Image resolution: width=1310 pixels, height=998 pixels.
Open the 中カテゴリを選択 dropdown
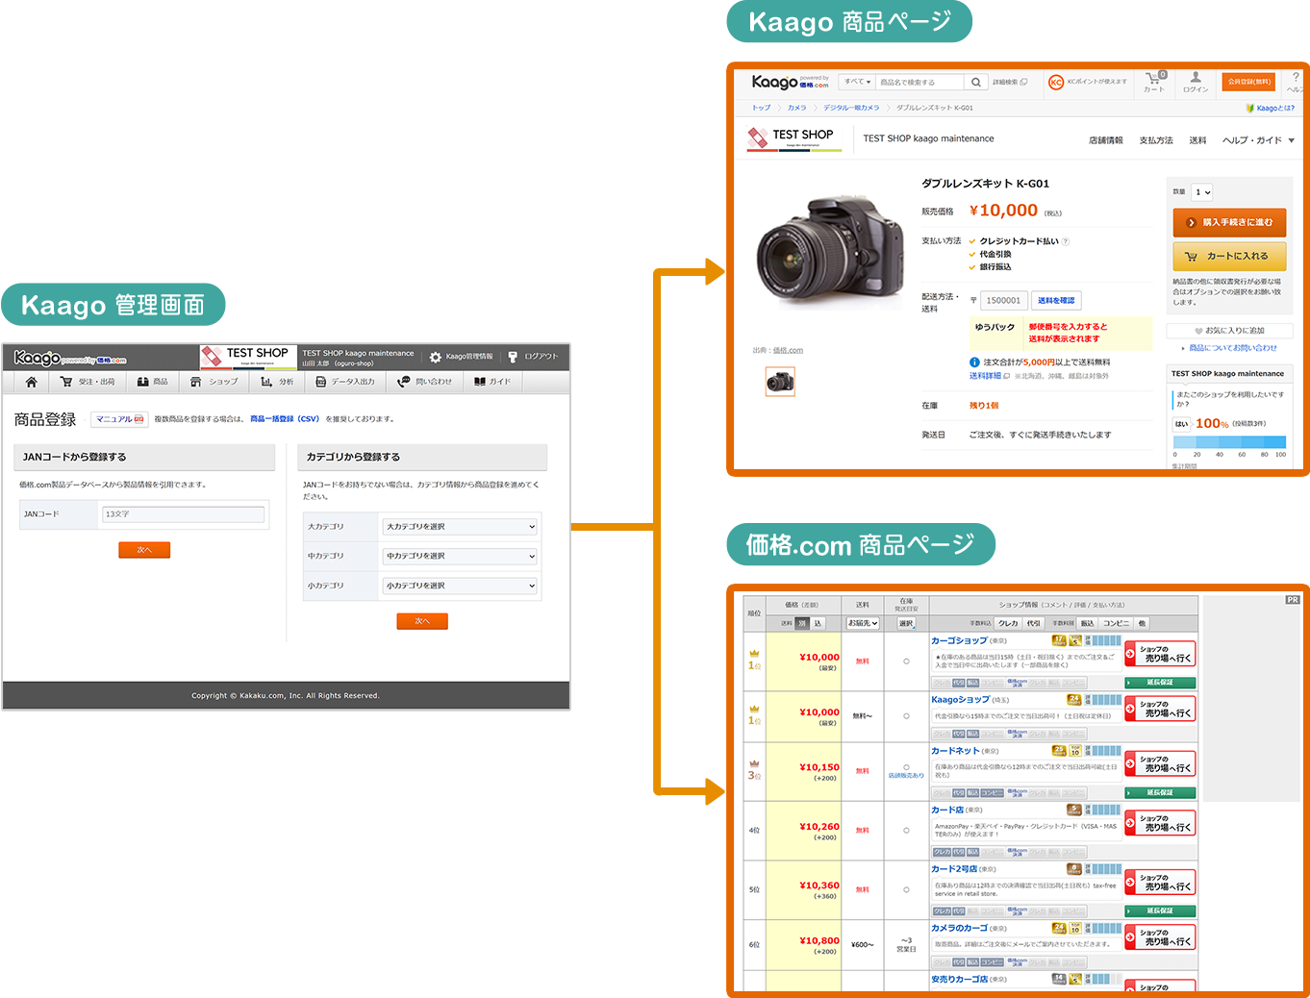(x=460, y=557)
